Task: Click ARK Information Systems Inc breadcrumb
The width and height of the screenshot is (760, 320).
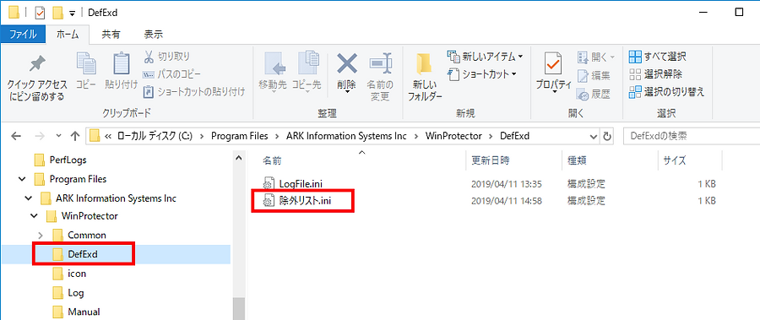Action: [346, 136]
